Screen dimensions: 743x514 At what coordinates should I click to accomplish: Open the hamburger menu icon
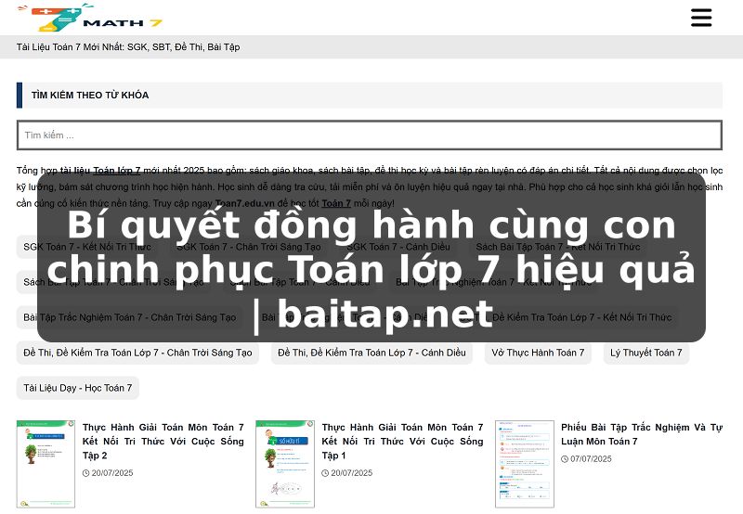tap(701, 18)
